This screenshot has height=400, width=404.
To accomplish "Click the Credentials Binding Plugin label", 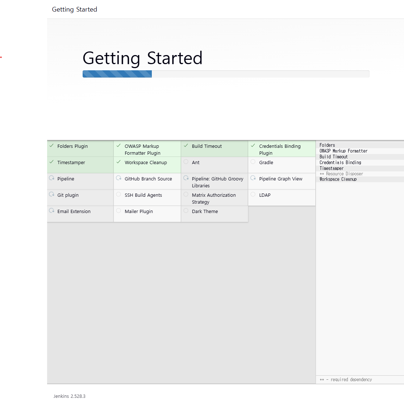I will (x=280, y=150).
